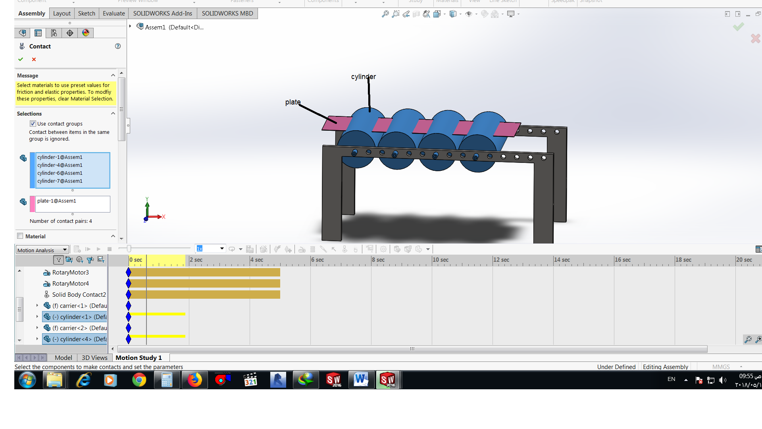Open the DimXpert Manager tab icon
This screenshot has width=762, height=429.
[x=70, y=33]
